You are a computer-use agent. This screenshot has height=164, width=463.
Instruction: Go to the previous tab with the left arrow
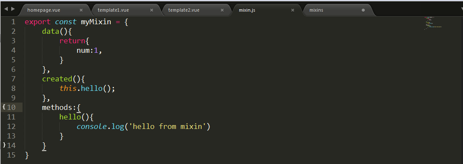tap(6, 9)
